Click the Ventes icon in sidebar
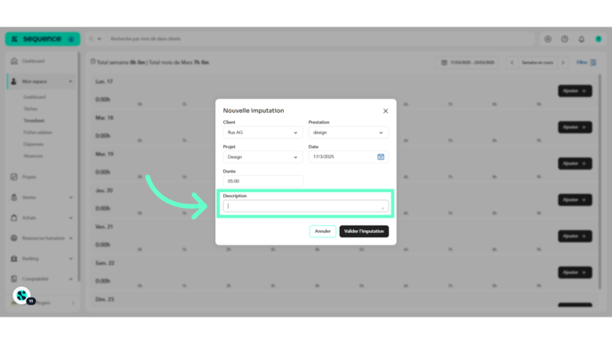 tap(14, 197)
